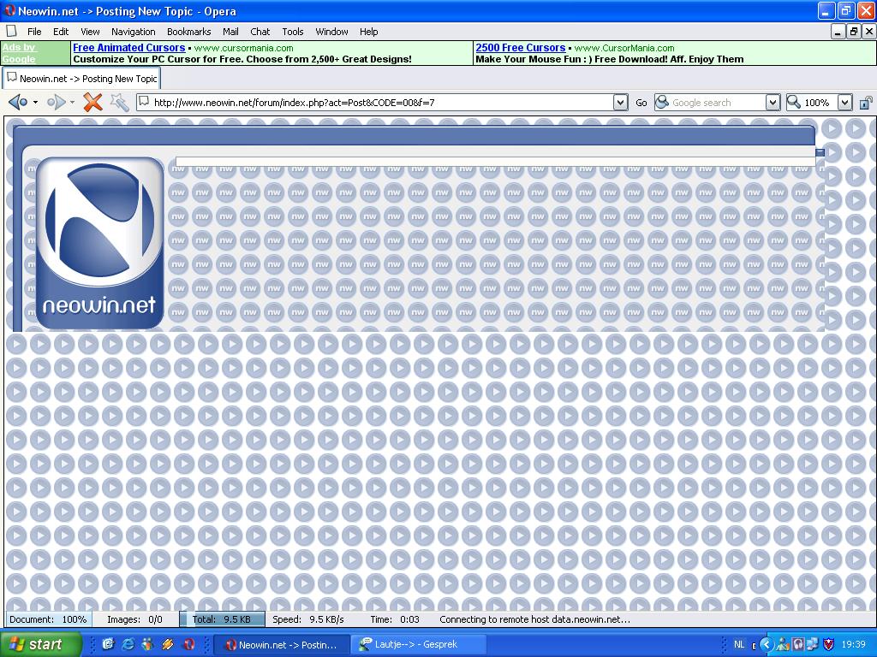Viewport: 877px width, 657px height.
Task: Click the padlock icon near zoom
Action: pyautogui.click(x=865, y=103)
